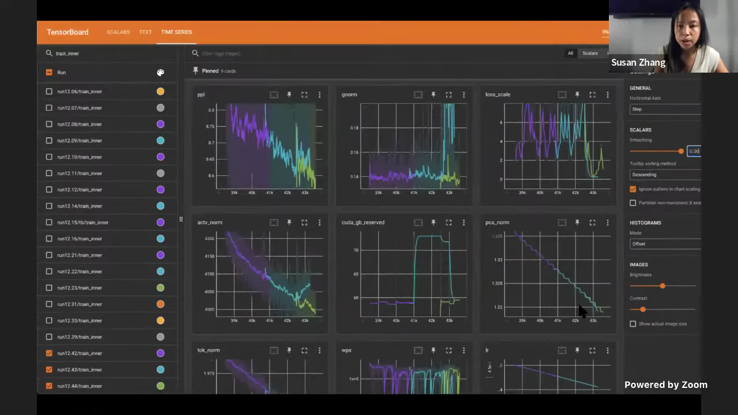Open loss_scale card more options menu

607,95
